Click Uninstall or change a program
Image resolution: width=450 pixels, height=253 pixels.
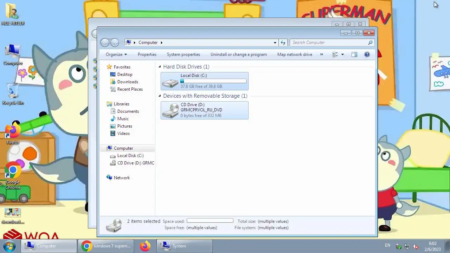click(x=239, y=54)
